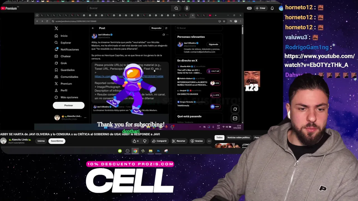The image size is (358, 201).
Task: Go back with the Post arrow
Action: (93, 28)
